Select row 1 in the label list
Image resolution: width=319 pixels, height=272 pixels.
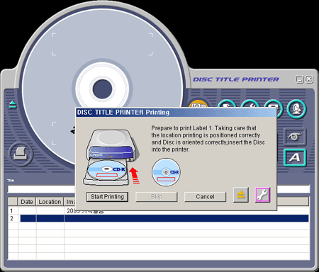click(158, 210)
